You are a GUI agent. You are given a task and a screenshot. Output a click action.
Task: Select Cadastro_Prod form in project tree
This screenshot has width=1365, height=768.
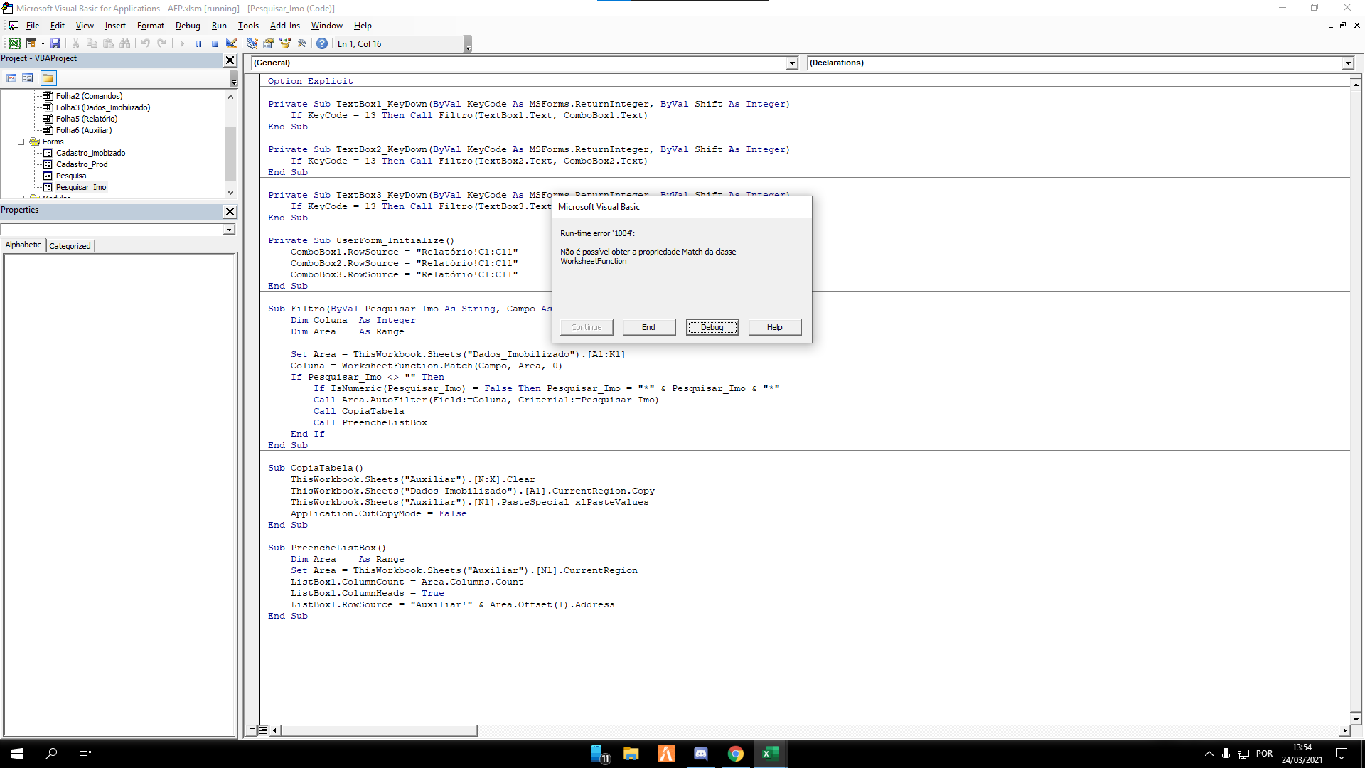(x=82, y=164)
